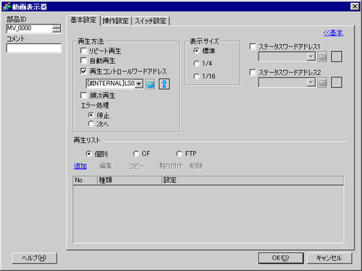Select 停止 error handling option
The image size is (362, 271).
[90, 115]
